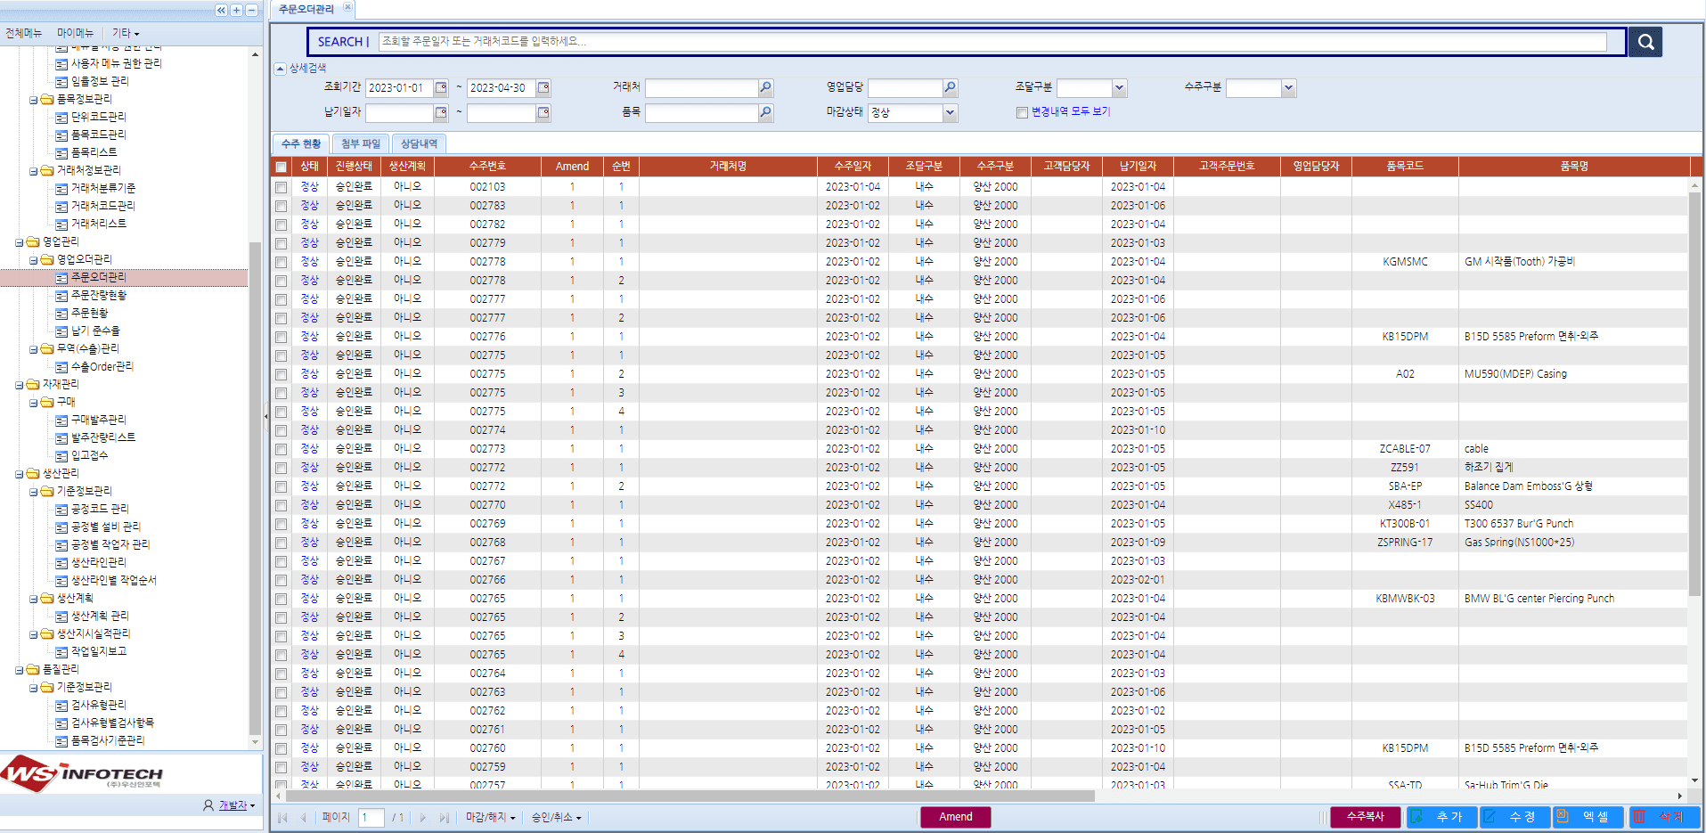Open the 마감상태 dropdown showing 정상
The height and width of the screenshot is (833, 1706).
click(x=950, y=113)
